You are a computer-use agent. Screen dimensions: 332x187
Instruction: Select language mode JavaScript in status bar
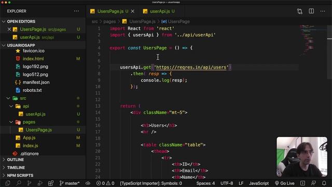coord(259,183)
